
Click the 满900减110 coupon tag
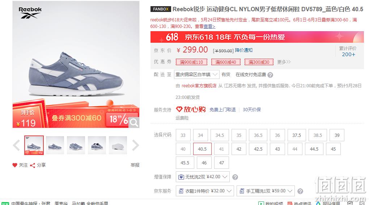pyautogui.click(x=191, y=62)
